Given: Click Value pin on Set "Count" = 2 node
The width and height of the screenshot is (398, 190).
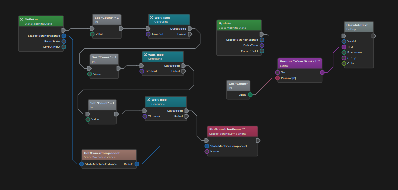Looking at the screenshot, I should [90, 74].
